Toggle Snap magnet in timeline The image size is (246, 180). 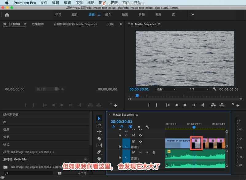pyautogui.click(x=122, y=127)
